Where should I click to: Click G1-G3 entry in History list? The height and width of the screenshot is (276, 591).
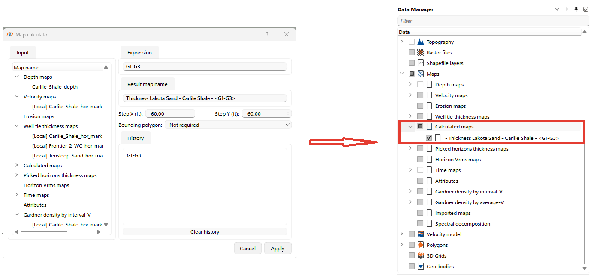coord(134,155)
